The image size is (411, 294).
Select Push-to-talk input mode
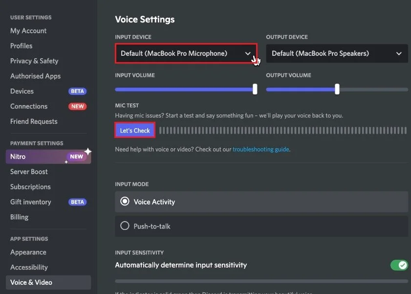pyautogui.click(x=261, y=226)
